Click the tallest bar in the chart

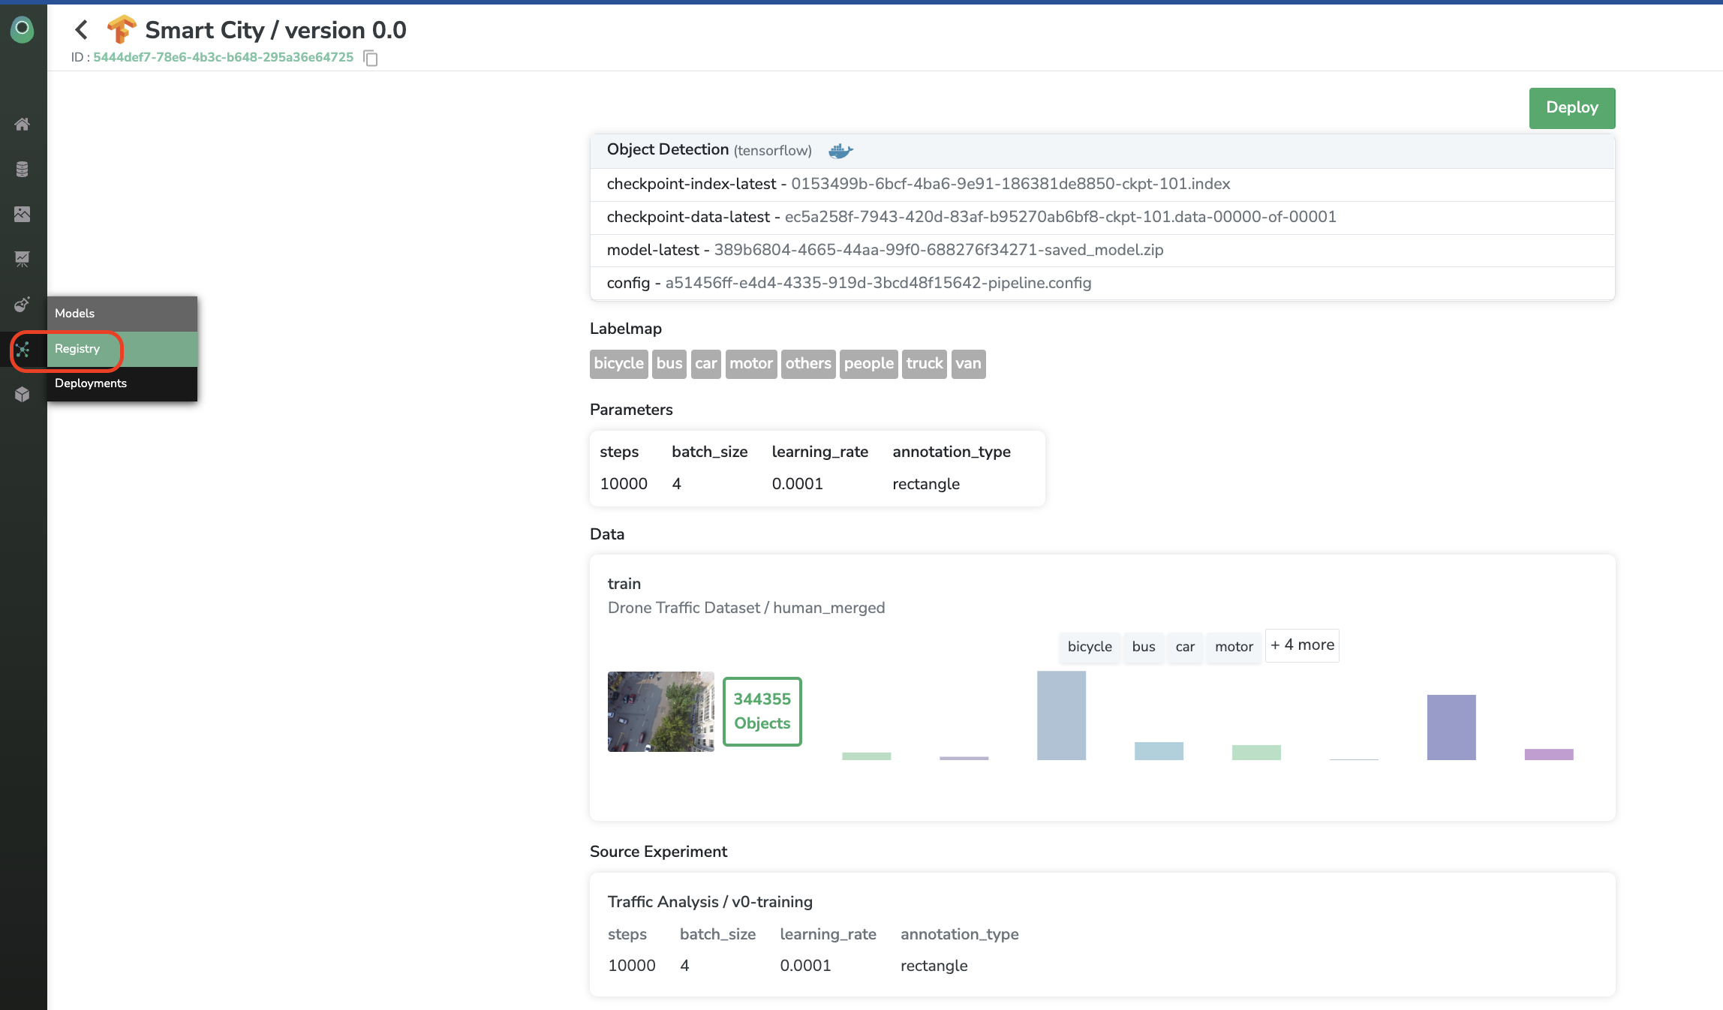(1061, 715)
